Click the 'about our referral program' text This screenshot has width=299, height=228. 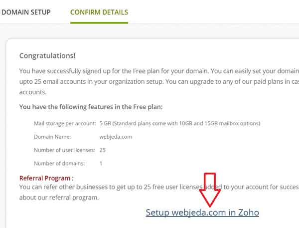pos(59,198)
